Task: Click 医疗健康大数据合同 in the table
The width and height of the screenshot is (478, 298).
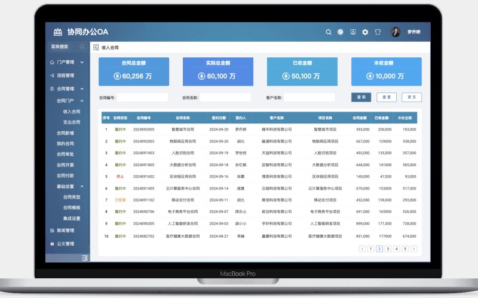Action: (183, 236)
